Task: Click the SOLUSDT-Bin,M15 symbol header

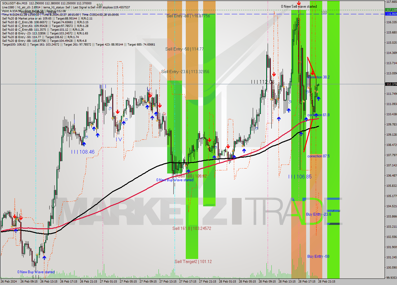Action: coord(15,3)
